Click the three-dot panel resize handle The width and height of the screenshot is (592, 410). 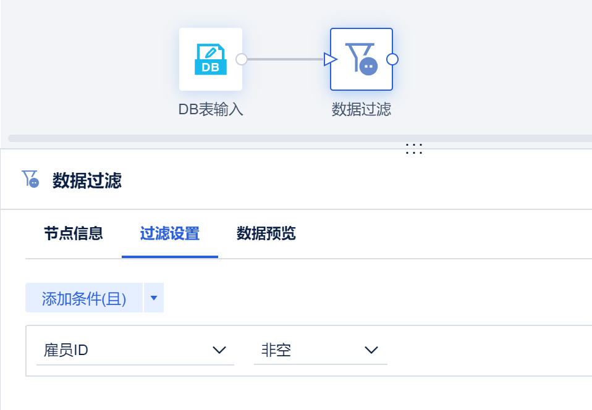coord(413,148)
